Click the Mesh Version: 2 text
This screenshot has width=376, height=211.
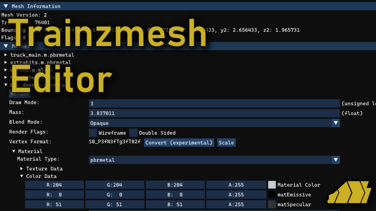pos(24,15)
